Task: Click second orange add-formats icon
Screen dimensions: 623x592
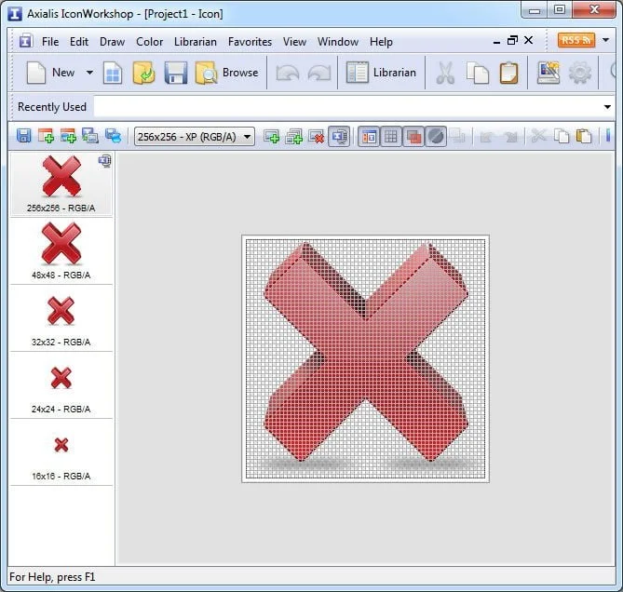Action: click(68, 136)
